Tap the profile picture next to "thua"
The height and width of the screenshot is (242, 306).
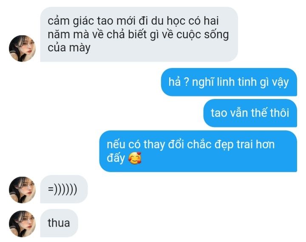point(22,224)
